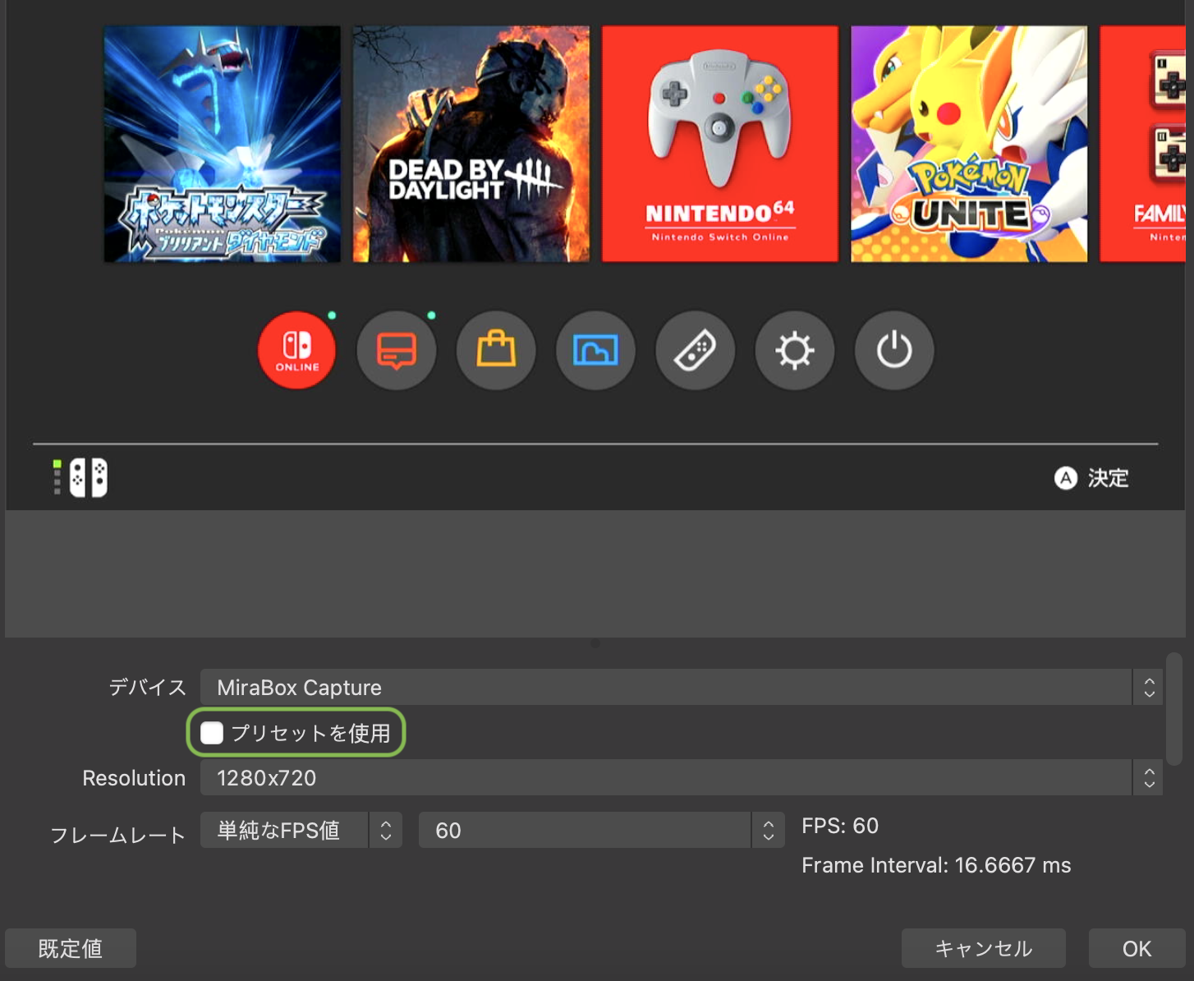Expand the FPS value selector showing 60
The image size is (1194, 981).
(x=767, y=830)
